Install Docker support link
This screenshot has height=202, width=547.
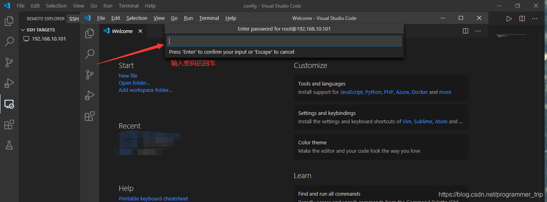click(419, 92)
